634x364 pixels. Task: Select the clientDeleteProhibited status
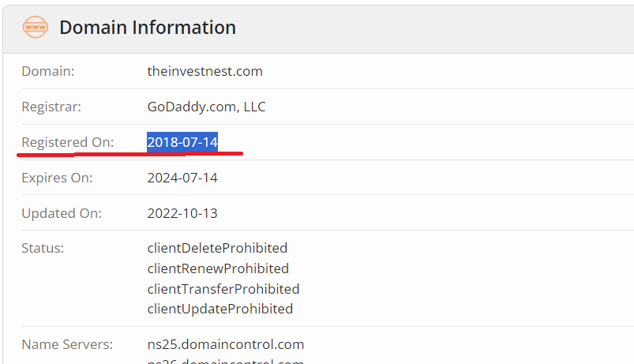(x=217, y=248)
